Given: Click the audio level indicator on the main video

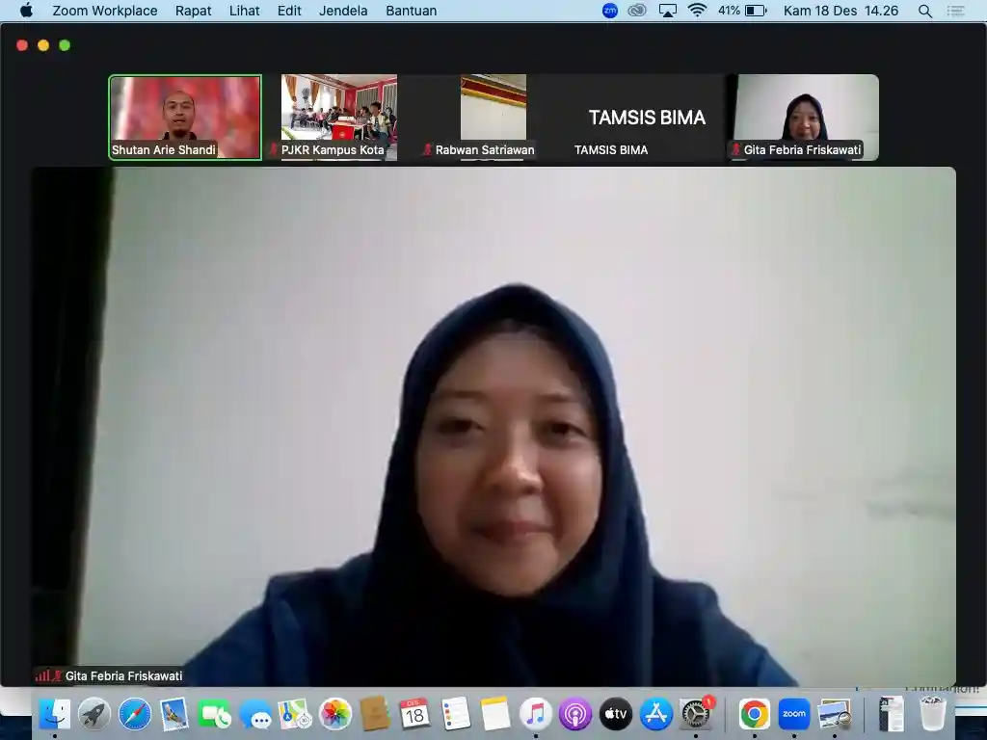Looking at the screenshot, I should [x=45, y=675].
